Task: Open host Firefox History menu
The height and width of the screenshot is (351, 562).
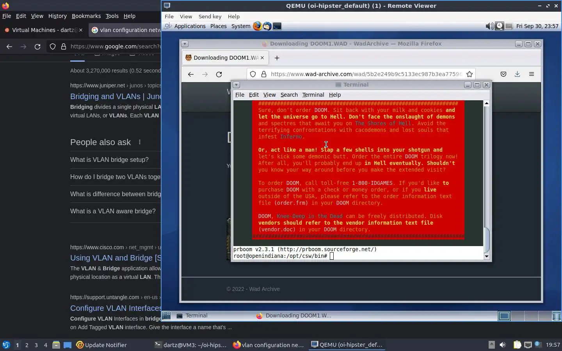Action: 57,16
